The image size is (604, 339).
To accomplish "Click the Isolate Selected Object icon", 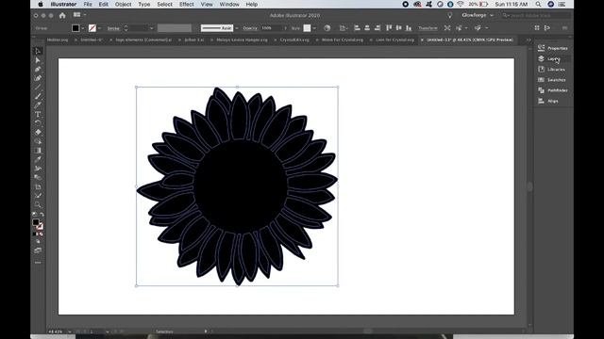I will tap(447, 27).
